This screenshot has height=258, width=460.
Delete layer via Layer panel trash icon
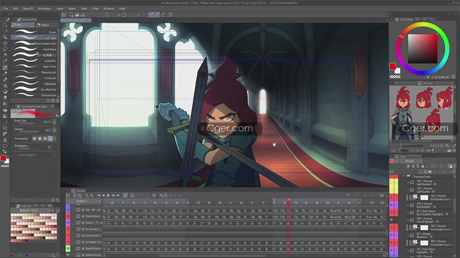point(454,171)
